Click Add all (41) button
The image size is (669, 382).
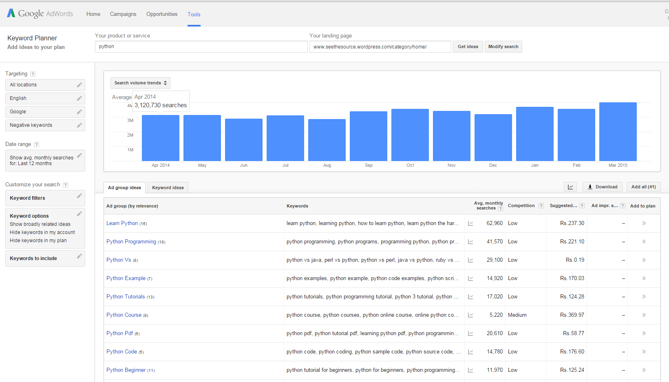click(644, 187)
